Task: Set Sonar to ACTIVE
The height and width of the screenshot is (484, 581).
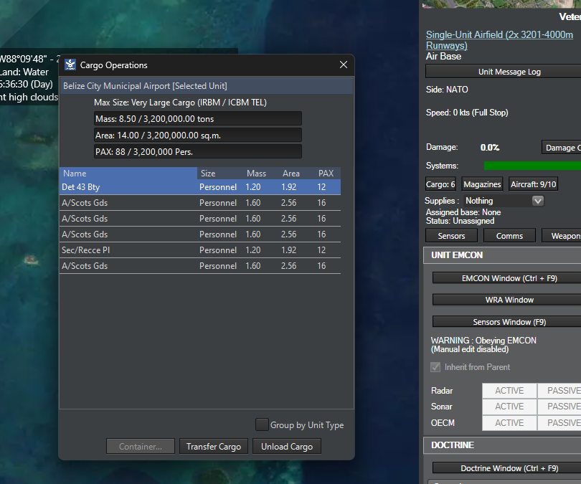Action: click(509, 407)
